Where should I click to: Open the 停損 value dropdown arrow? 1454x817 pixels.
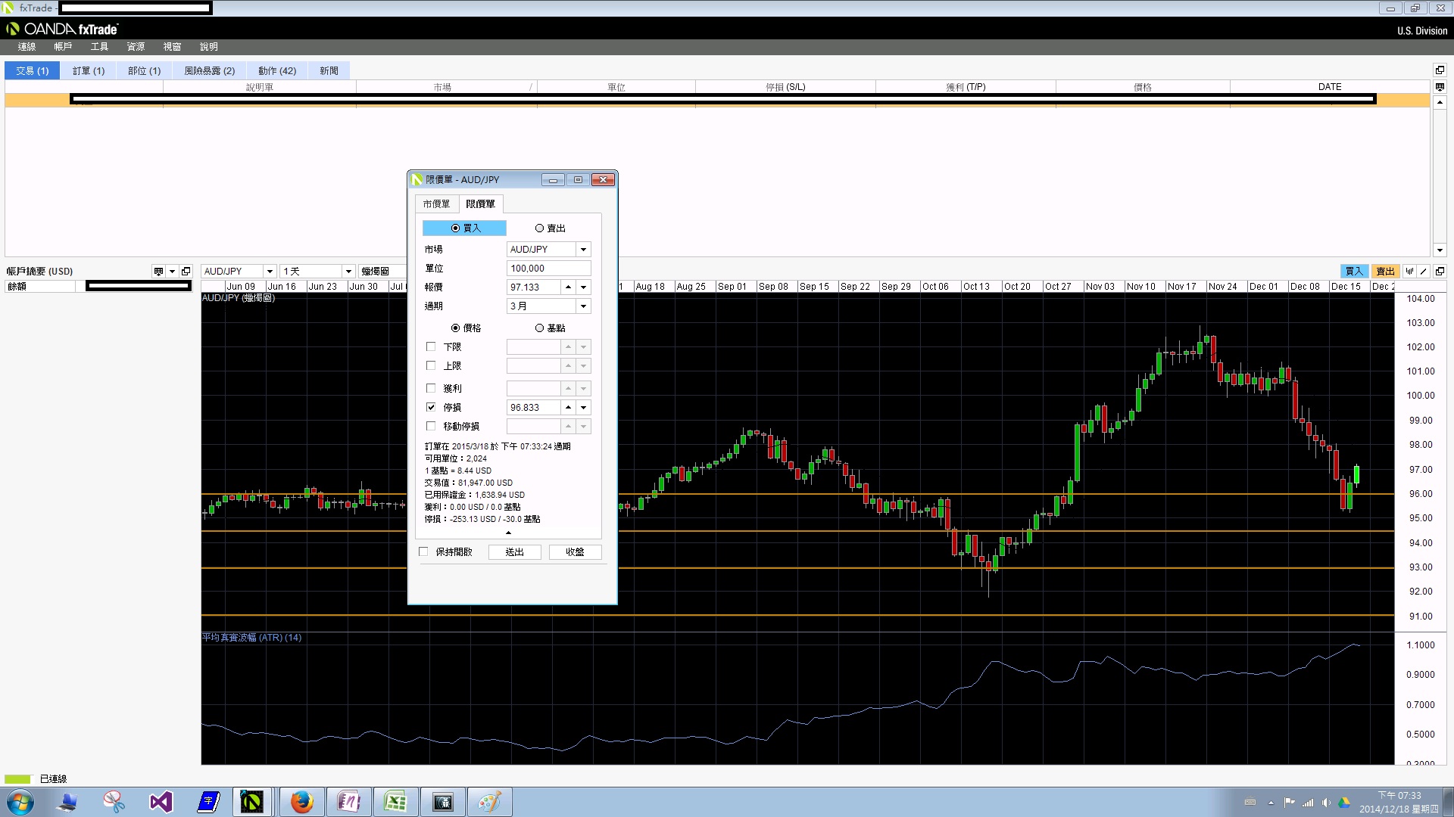coord(583,407)
